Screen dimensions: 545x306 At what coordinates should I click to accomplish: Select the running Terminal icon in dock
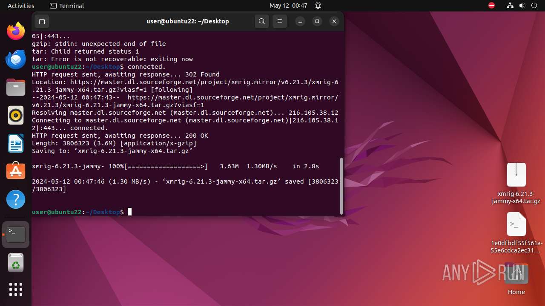tap(16, 235)
